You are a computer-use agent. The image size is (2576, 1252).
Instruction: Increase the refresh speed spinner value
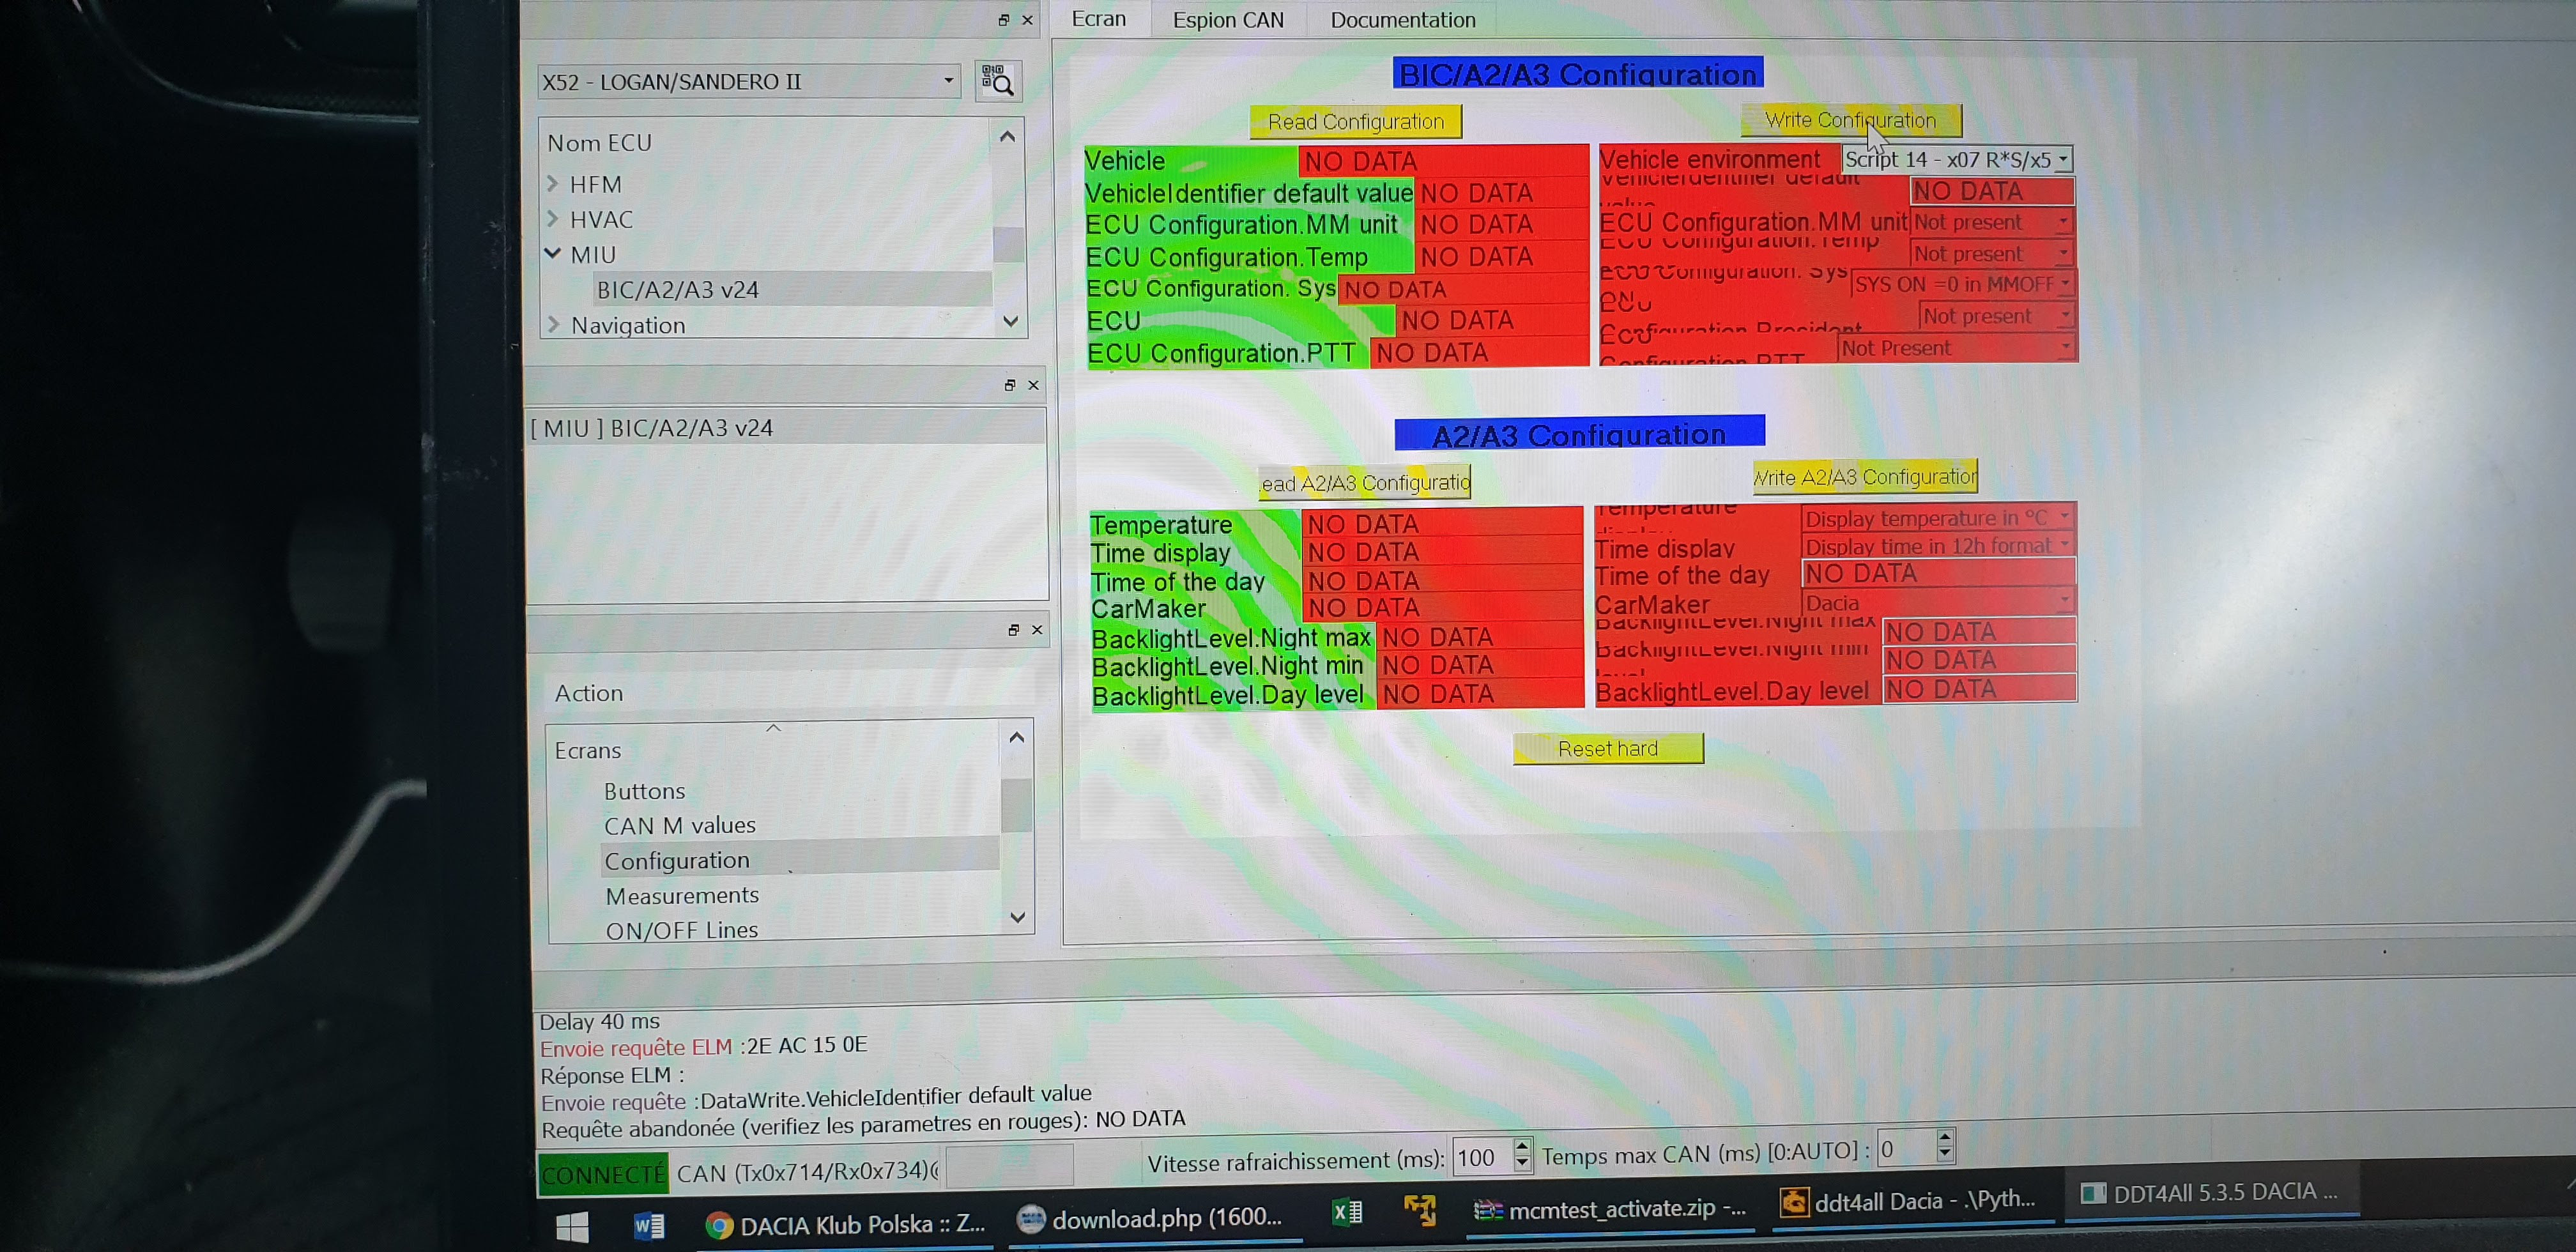pos(1522,1148)
